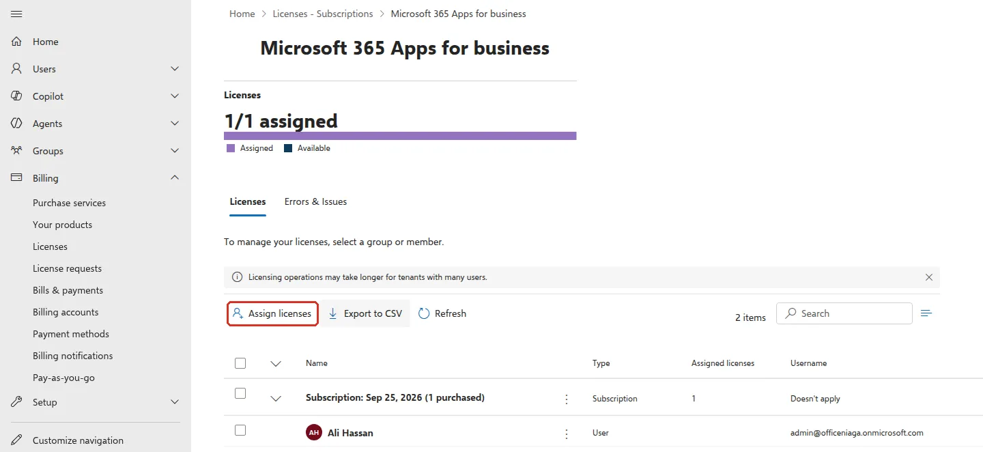This screenshot has width=983, height=452.
Task: Click the Customize navigation pencil icon
Action: 17,440
